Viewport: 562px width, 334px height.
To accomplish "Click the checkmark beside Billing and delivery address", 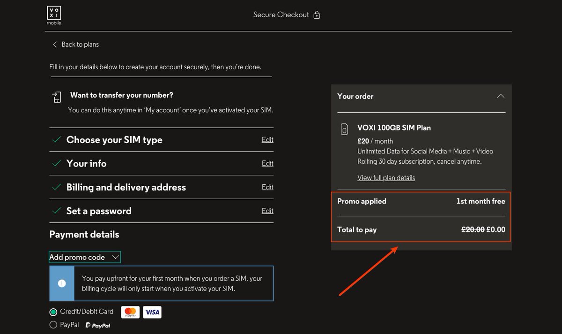I will (56, 187).
